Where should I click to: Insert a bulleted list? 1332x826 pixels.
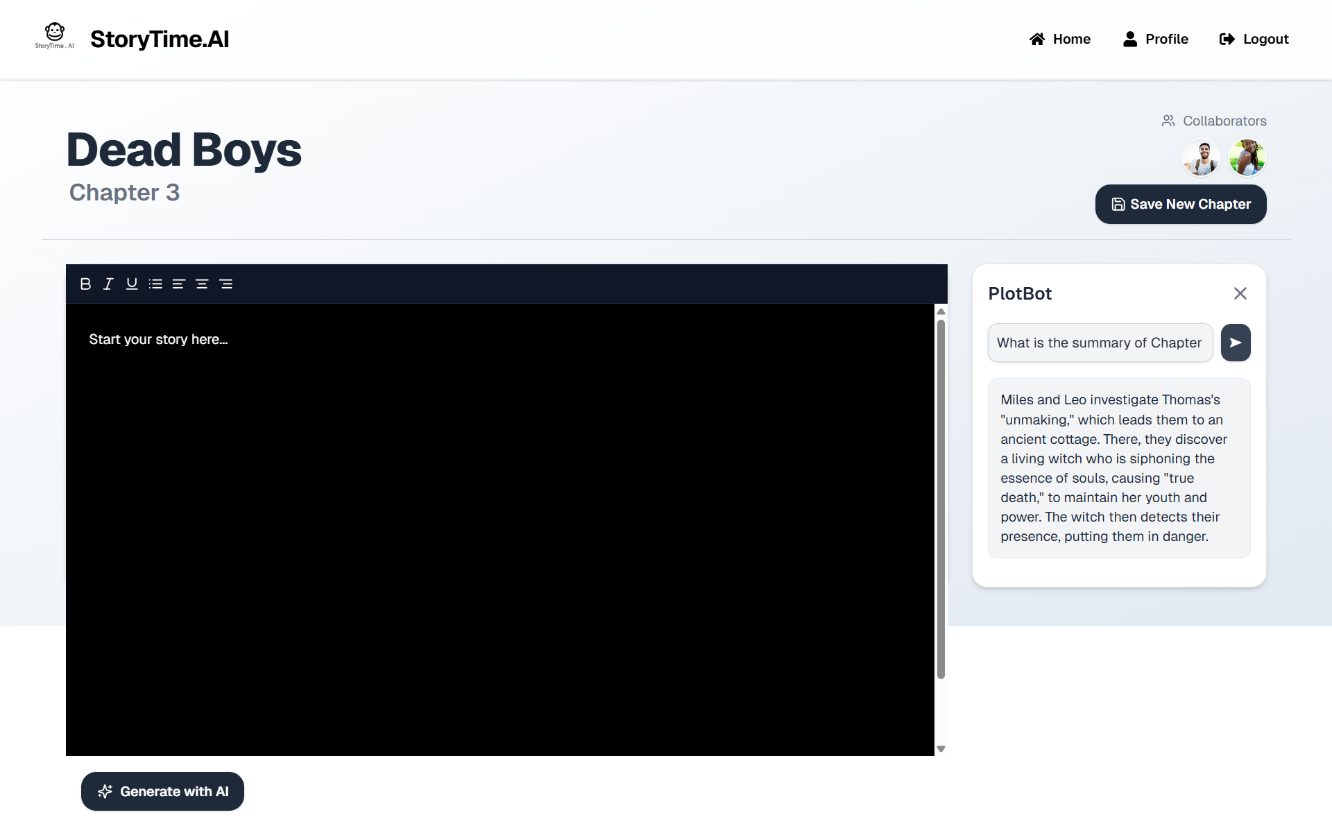[x=155, y=284]
